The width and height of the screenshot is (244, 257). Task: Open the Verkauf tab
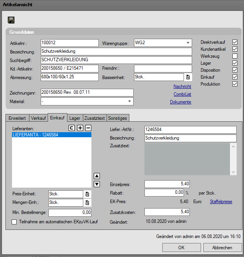tap(38, 118)
